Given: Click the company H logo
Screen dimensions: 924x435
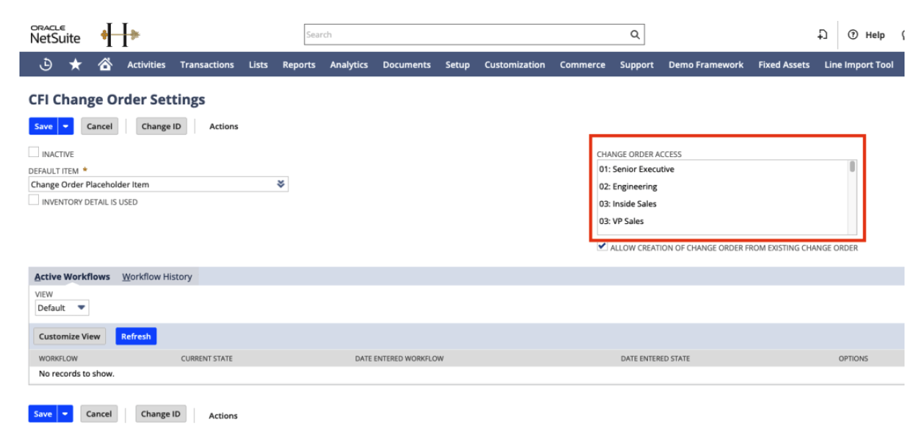Looking at the screenshot, I should (120, 34).
